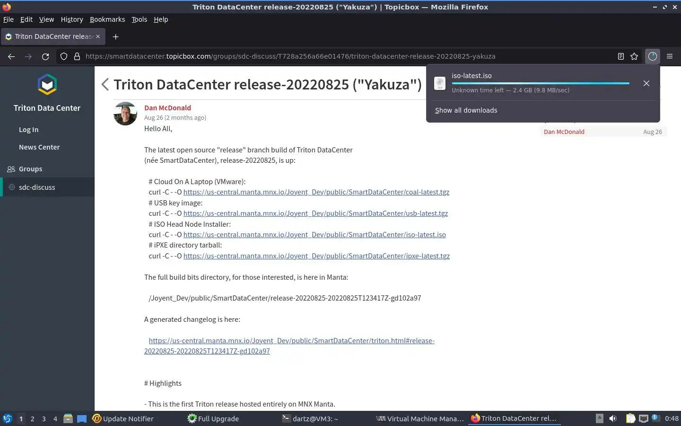Open the coal-latest.tgz download link

tap(316, 192)
